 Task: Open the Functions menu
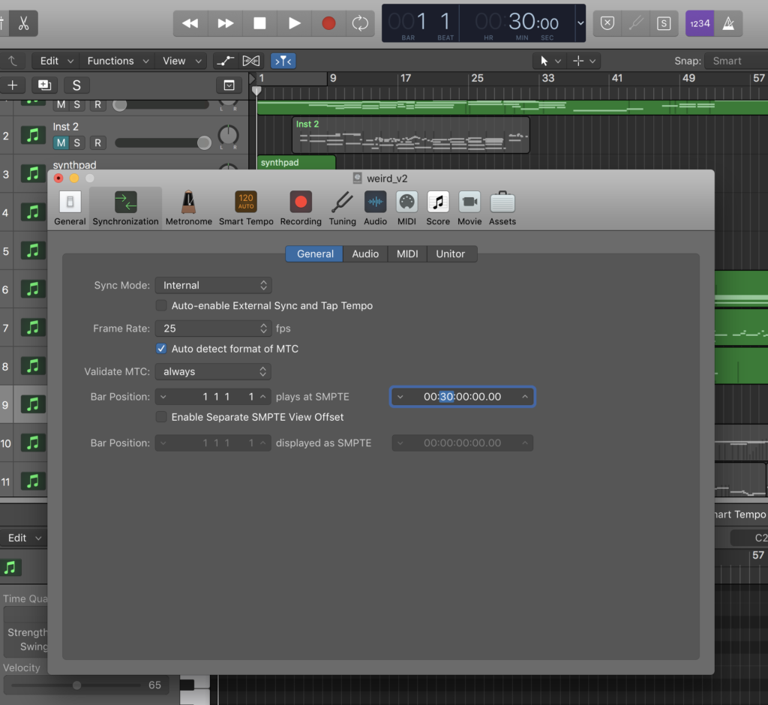coord(118,61)
